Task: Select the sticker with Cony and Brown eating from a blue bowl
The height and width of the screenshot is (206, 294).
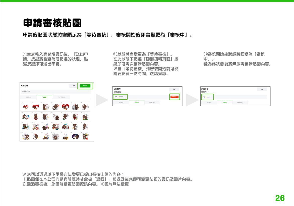Action: point(56,127)
